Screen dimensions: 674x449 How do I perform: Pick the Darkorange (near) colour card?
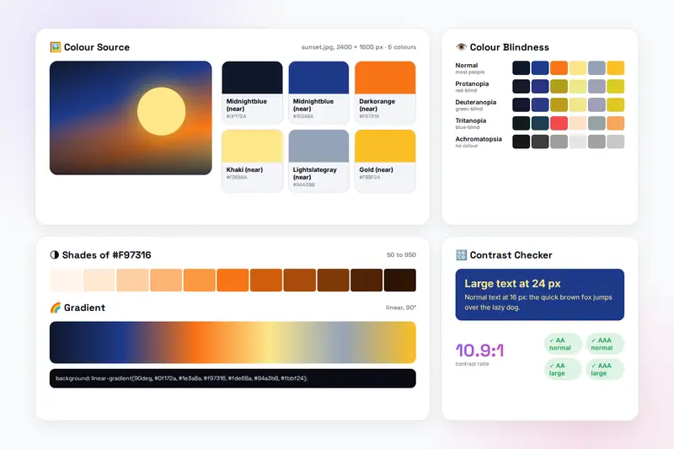tap(385, 93)
